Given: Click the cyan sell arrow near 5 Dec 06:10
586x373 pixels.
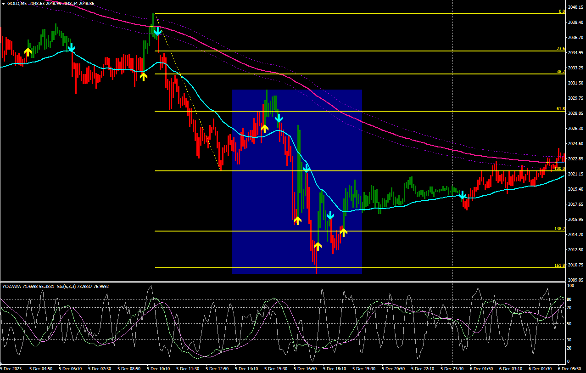Looking at the screenshot, I should (x=72, y=48).
